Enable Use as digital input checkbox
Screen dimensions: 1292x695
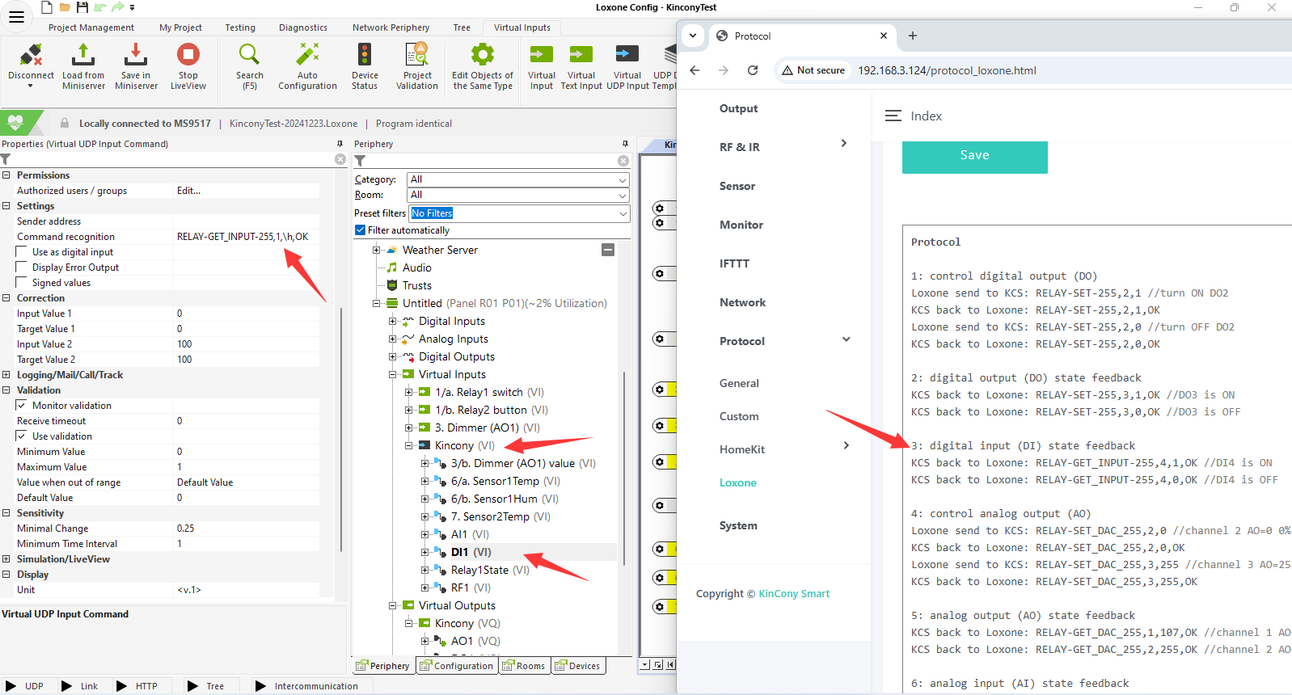click(22, 252)
